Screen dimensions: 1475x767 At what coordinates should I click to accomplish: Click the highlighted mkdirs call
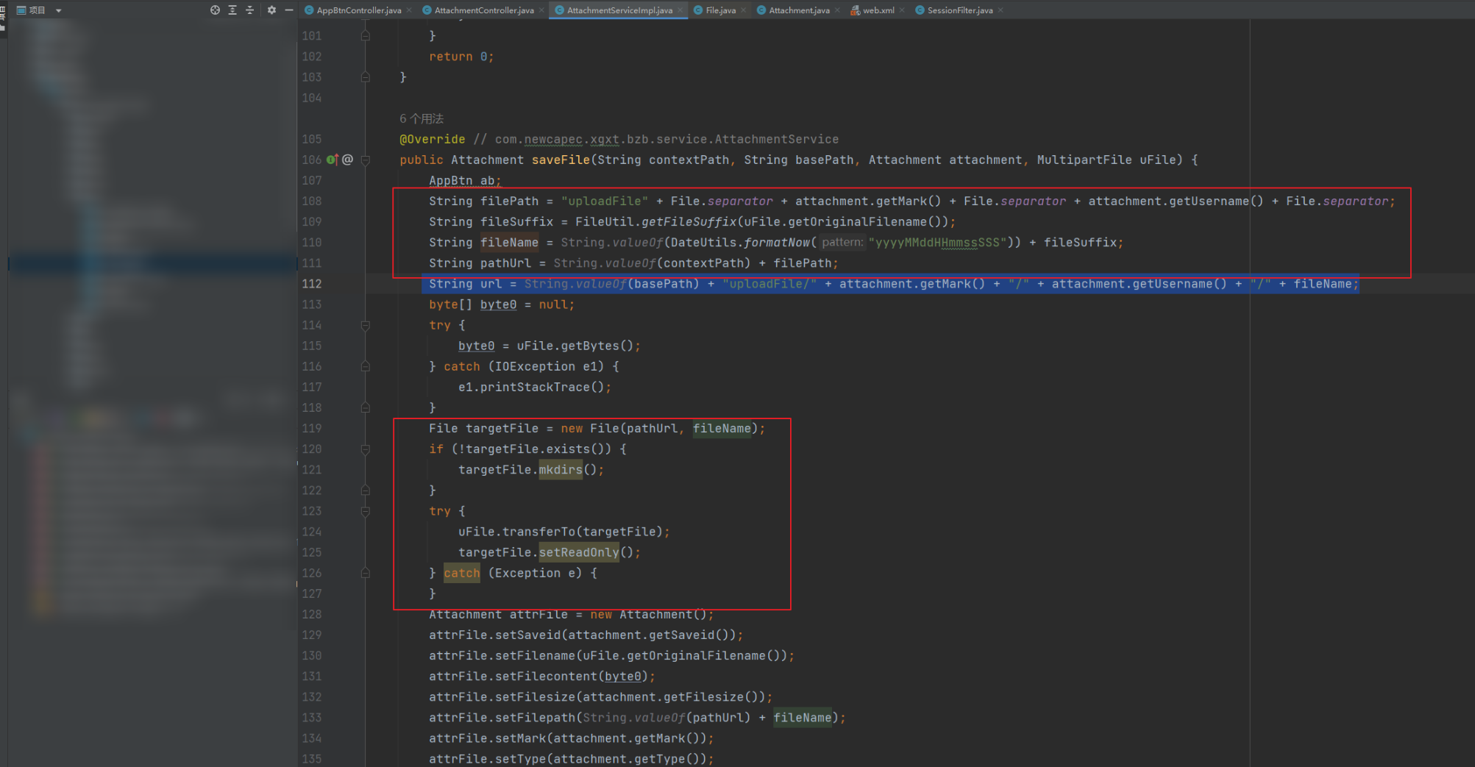561,470
